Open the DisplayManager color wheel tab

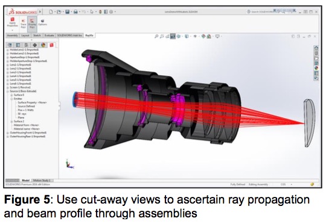pos(43,45)
